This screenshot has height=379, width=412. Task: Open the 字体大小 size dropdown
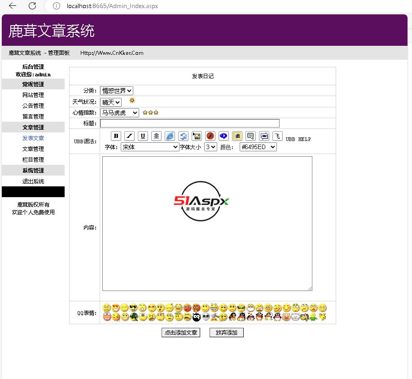pos(211,147)
